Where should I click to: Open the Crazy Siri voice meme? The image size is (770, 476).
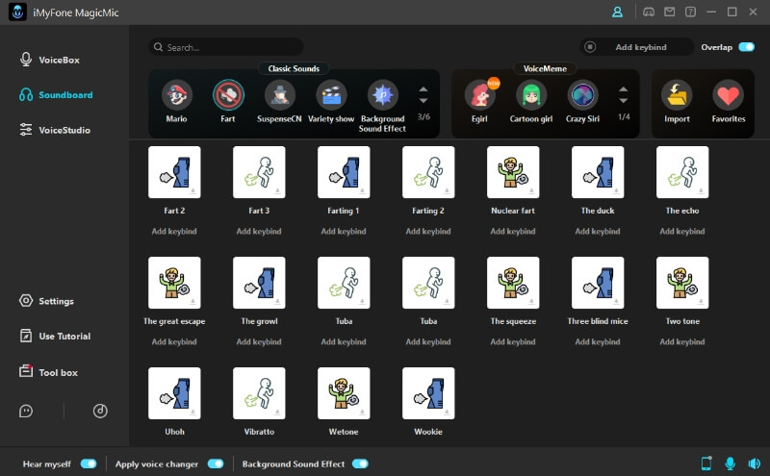[582, 95]
